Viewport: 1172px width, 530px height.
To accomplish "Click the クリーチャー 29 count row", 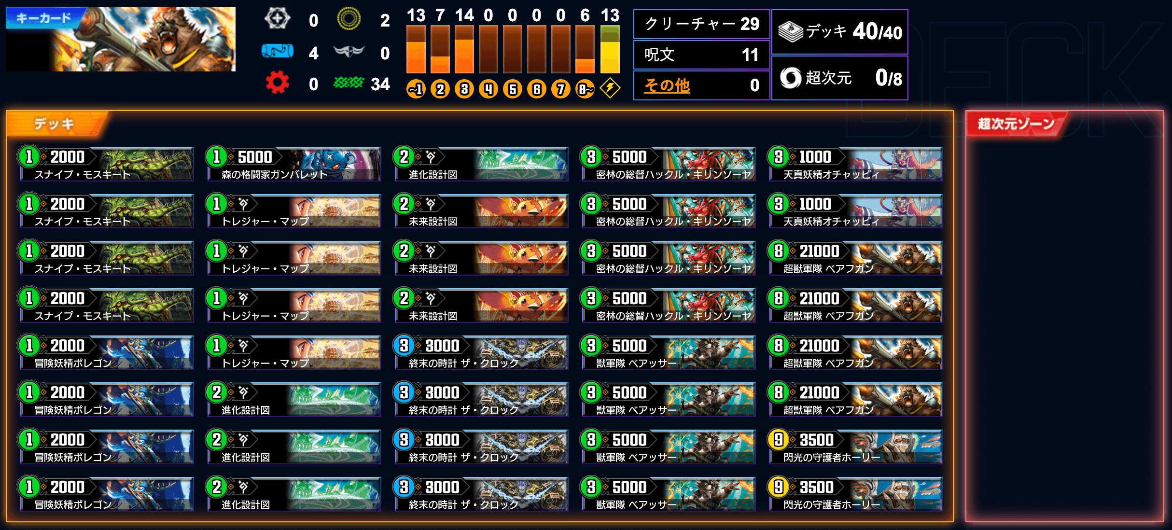I will (701, 24).
